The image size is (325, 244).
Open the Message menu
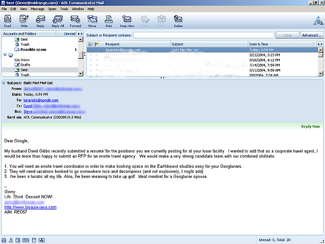[37, 8]
